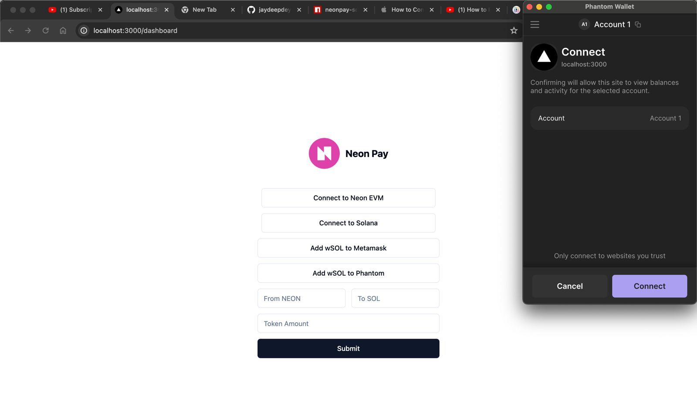Confirm Connect in Phantom Wallet
Viewport: 697px width, 400px height.
coord(650,286)
